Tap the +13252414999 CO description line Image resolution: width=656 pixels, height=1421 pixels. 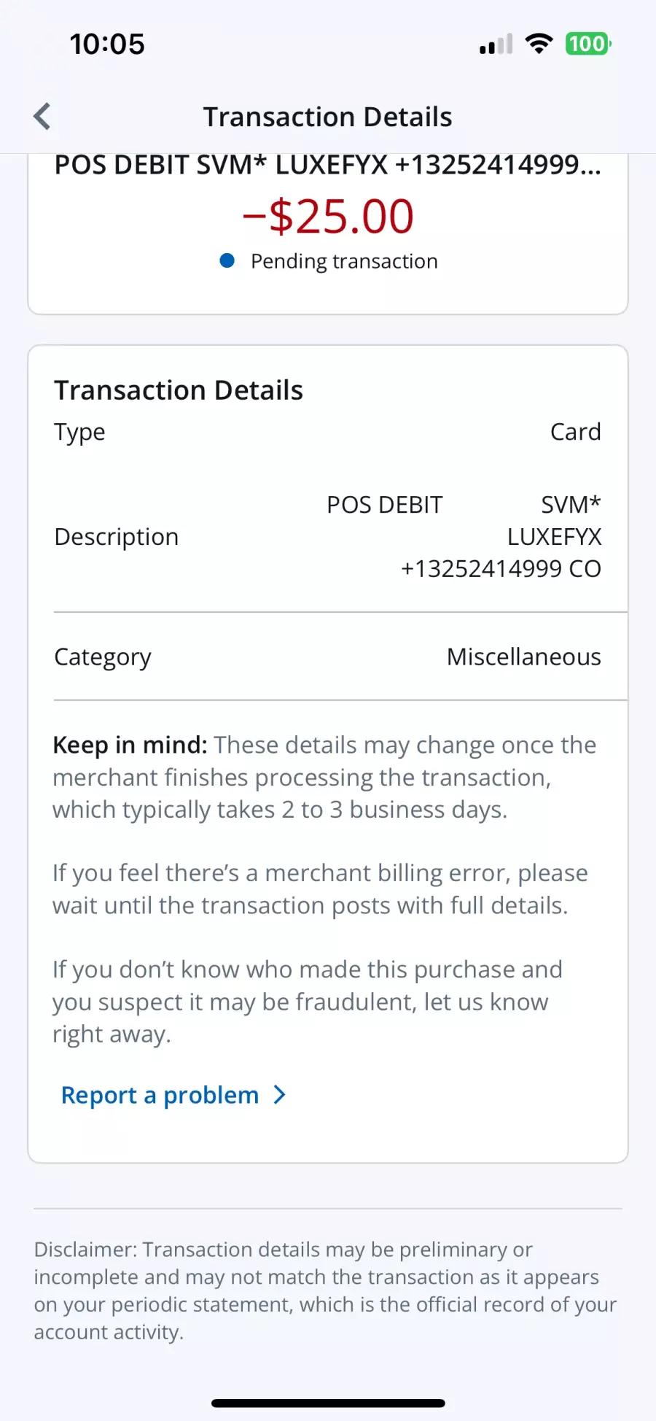501,568
